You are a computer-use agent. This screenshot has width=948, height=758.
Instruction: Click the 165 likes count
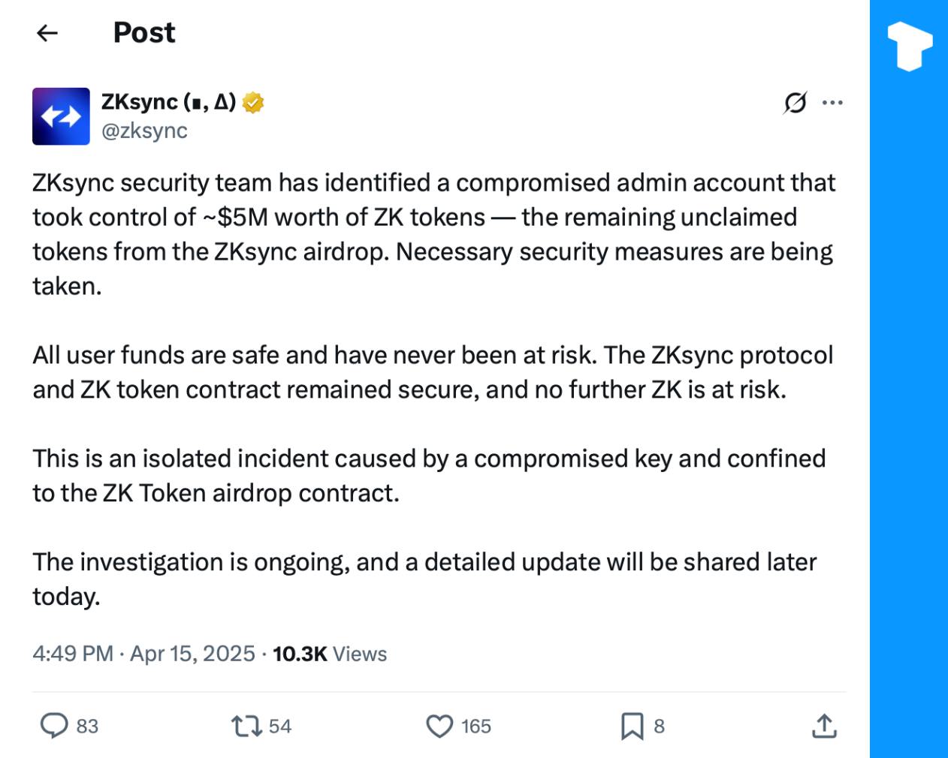click(476, 726)
